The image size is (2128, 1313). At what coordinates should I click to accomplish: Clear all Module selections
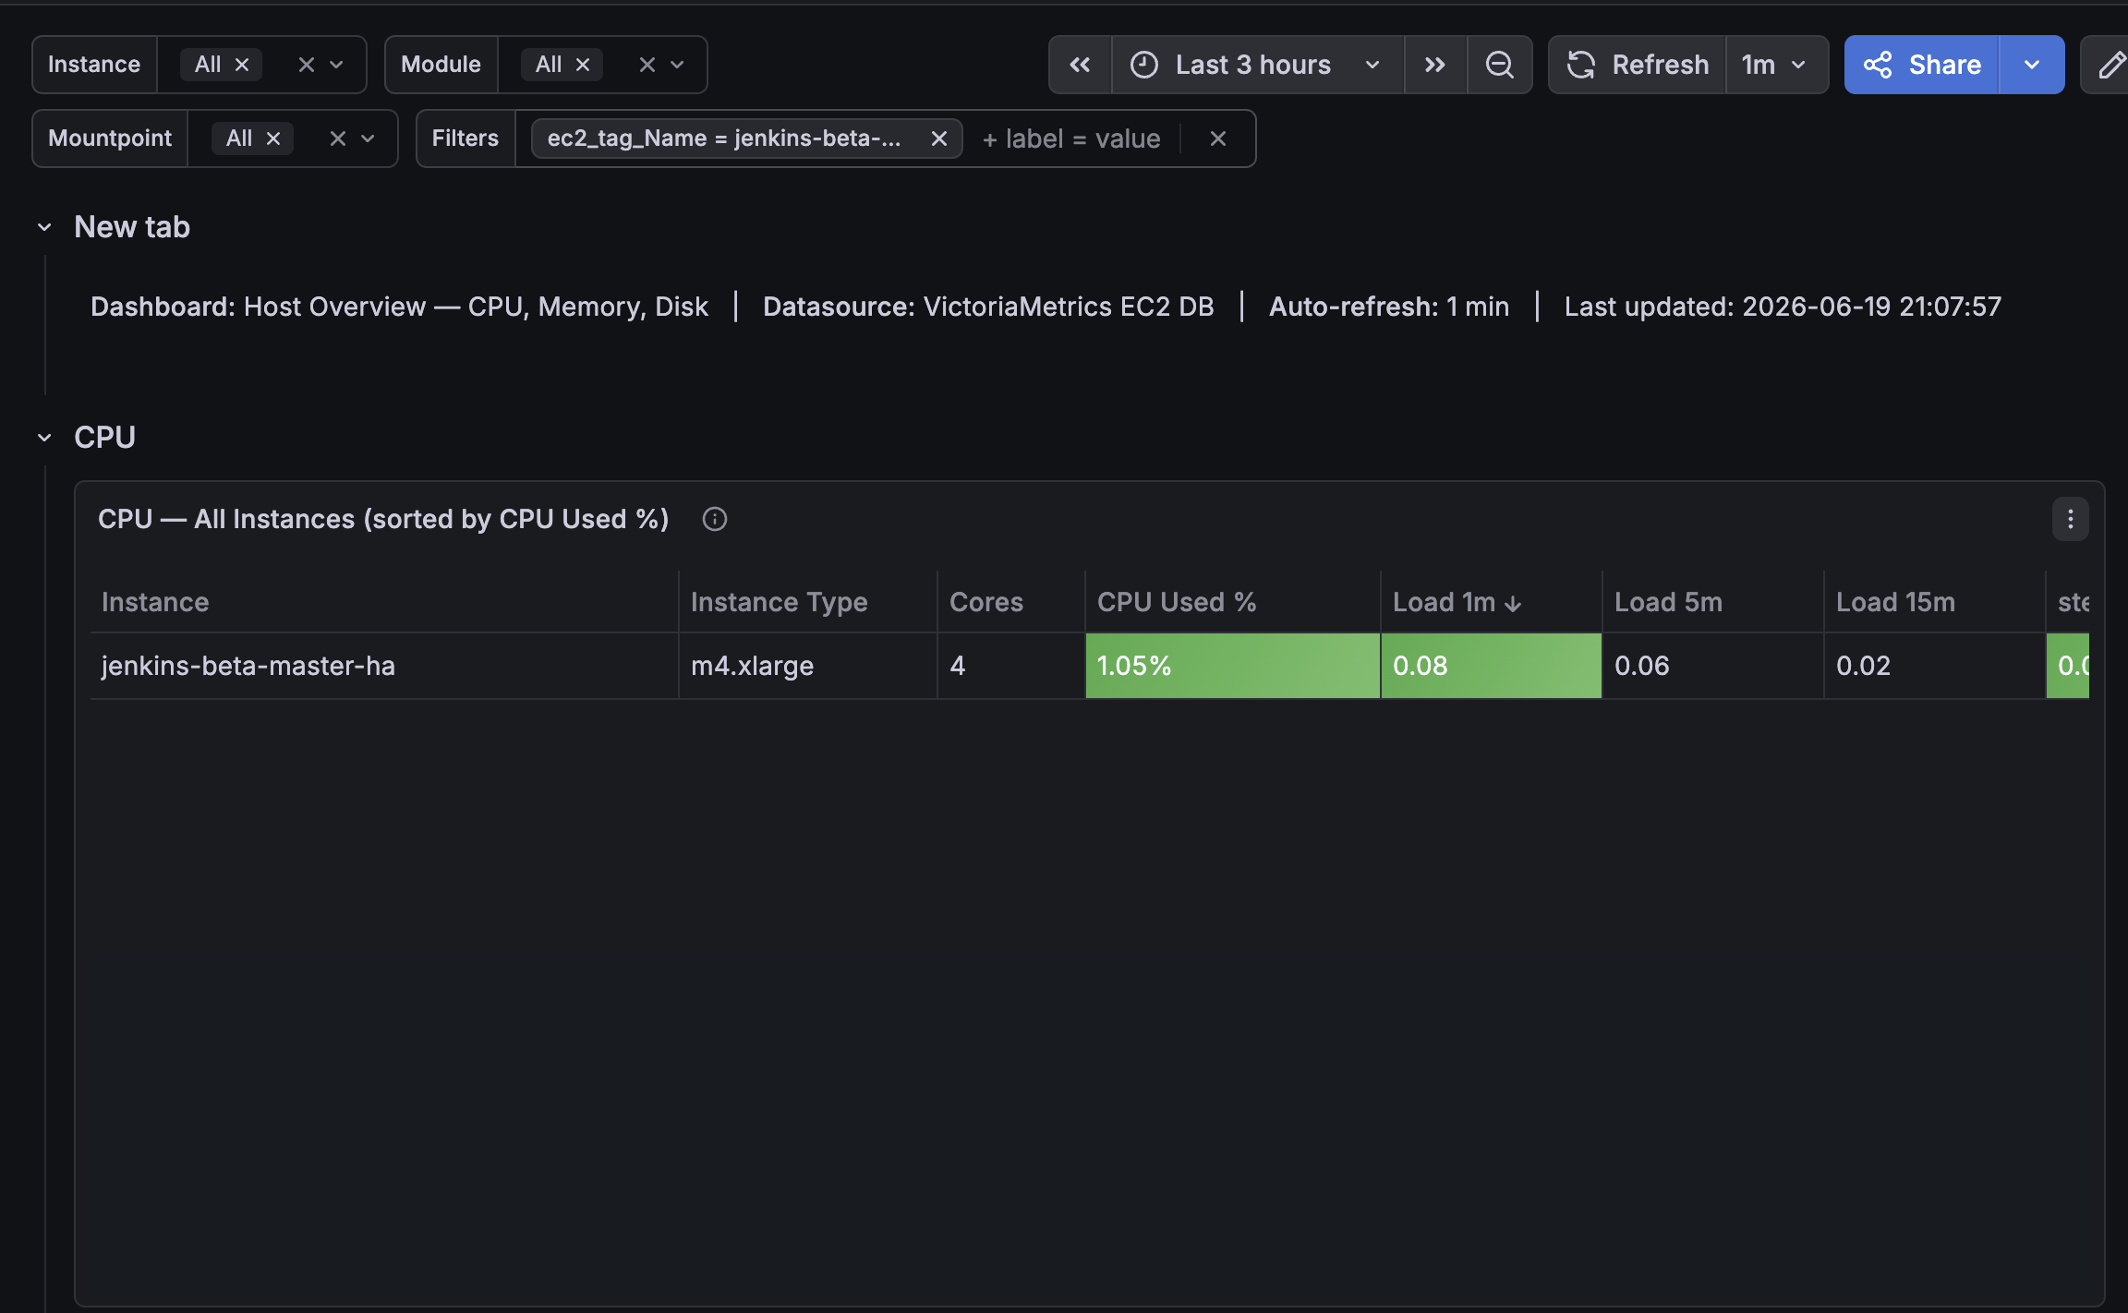(647, 65)
